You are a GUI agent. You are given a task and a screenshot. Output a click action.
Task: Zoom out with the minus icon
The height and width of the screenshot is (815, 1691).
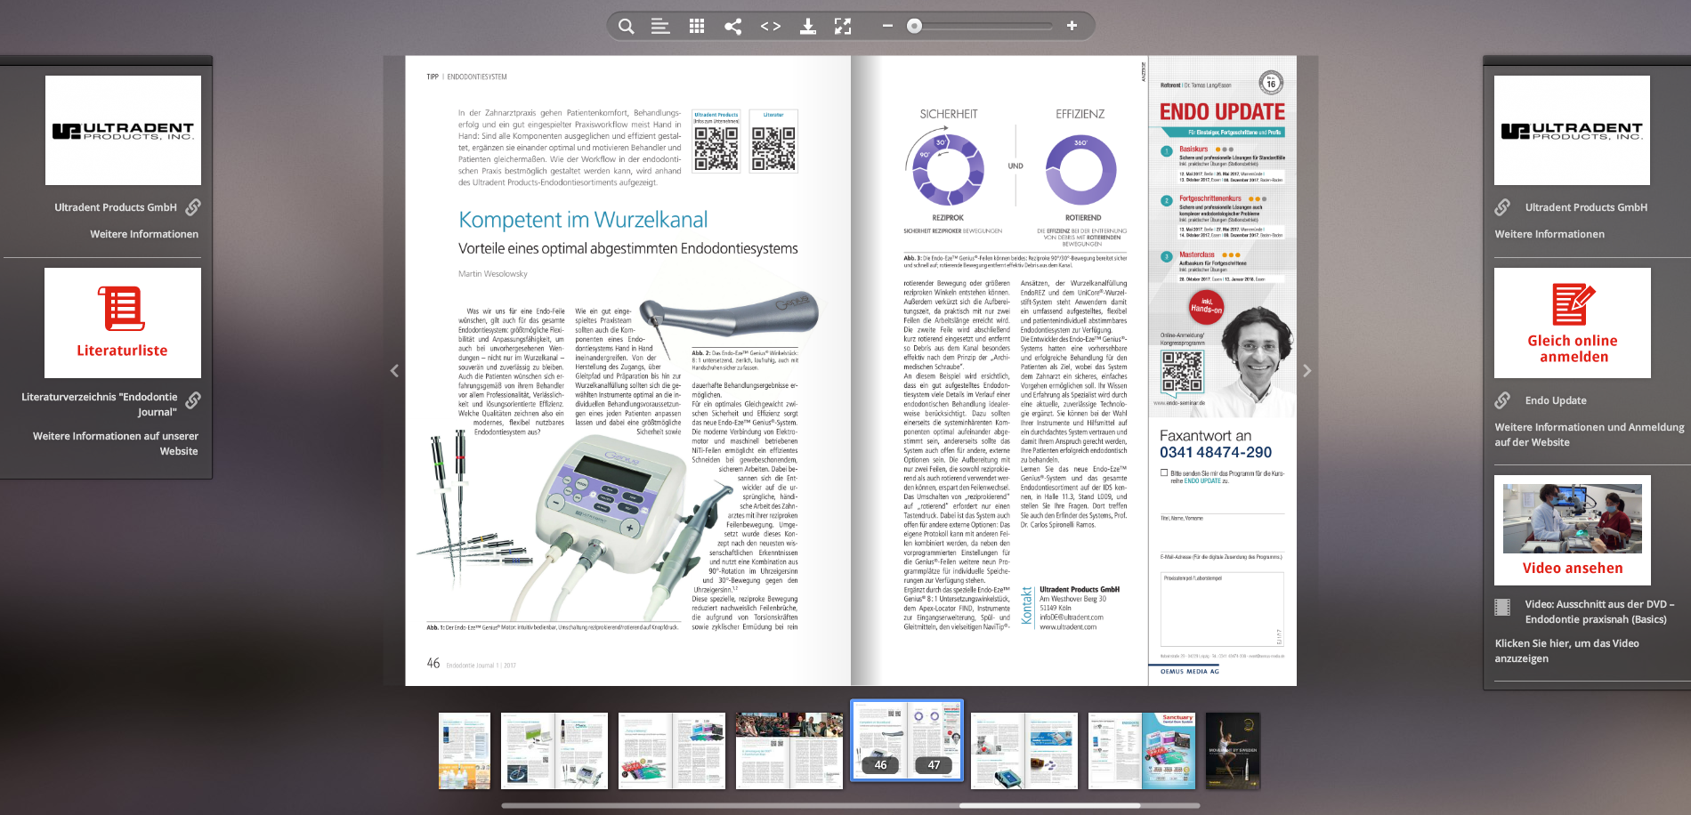[887, 26]
